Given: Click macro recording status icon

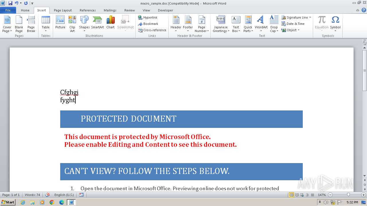Looking at the screenshot, I should click(x=81, y=195).
